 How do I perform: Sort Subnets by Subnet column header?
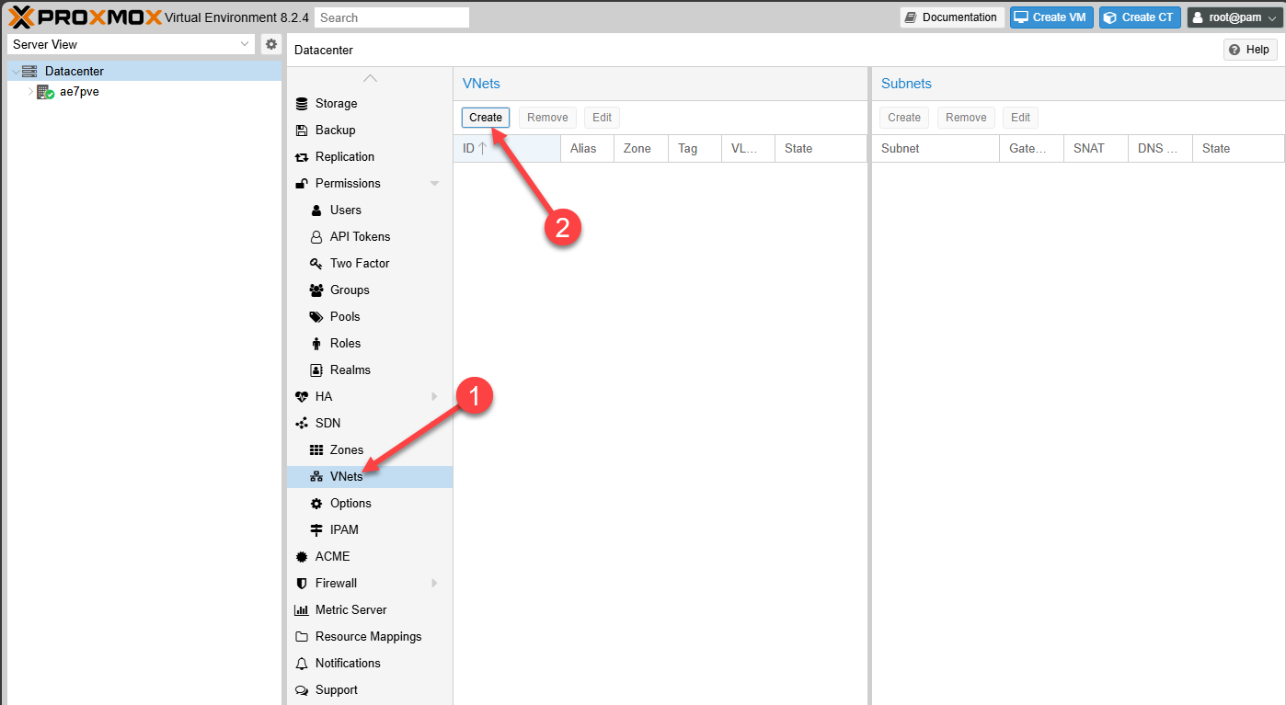coord(936,149)
